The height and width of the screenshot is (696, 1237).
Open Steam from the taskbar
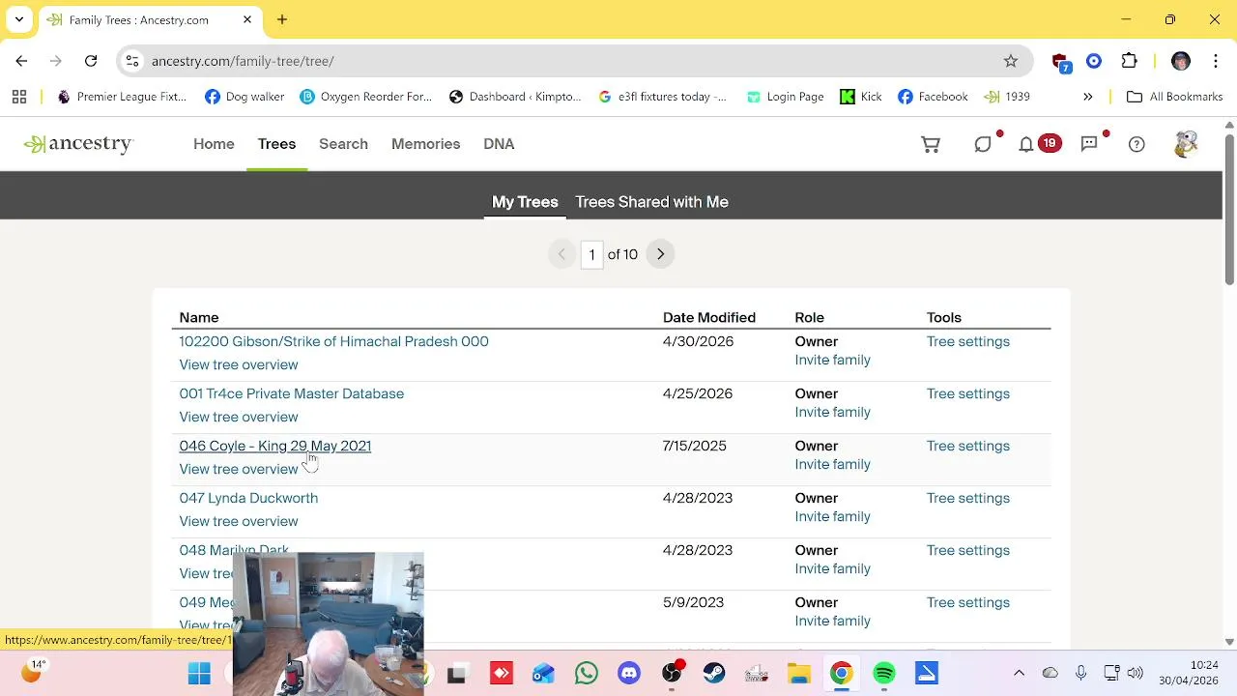714,674
